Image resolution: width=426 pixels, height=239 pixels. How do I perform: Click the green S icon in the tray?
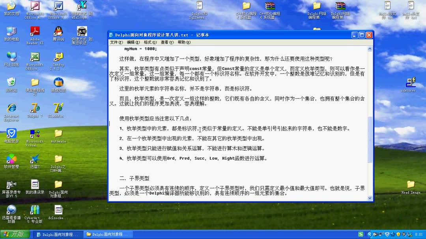tap(361, 234)
